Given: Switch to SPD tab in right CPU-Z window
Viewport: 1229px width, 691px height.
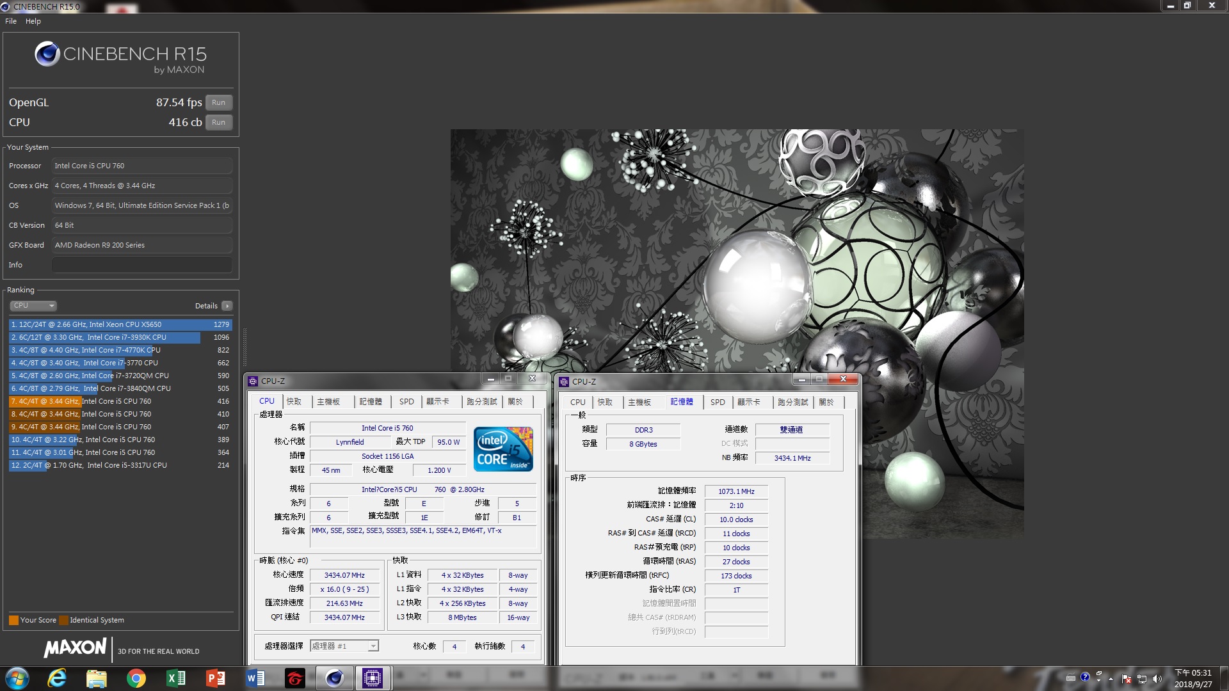Looking at the screenshot, I should point(718,402).
